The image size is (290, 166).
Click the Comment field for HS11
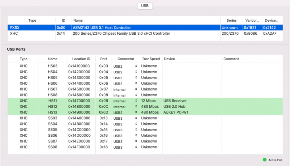pos(252,101)
